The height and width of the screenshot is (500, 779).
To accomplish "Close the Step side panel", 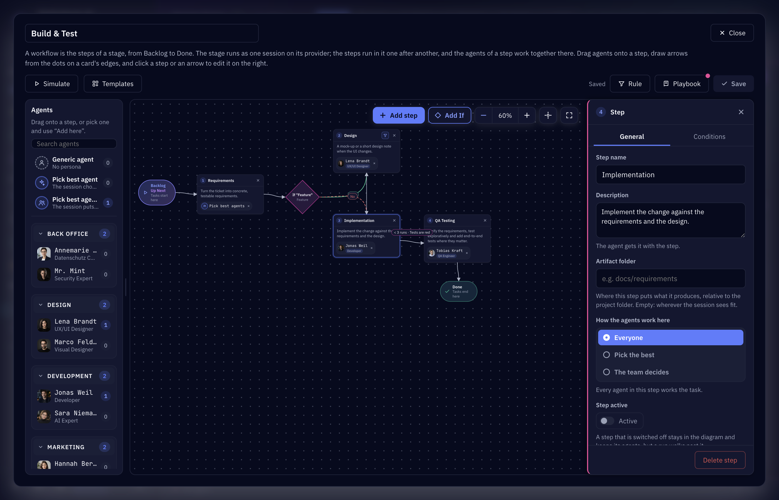I will coord(741,112).
